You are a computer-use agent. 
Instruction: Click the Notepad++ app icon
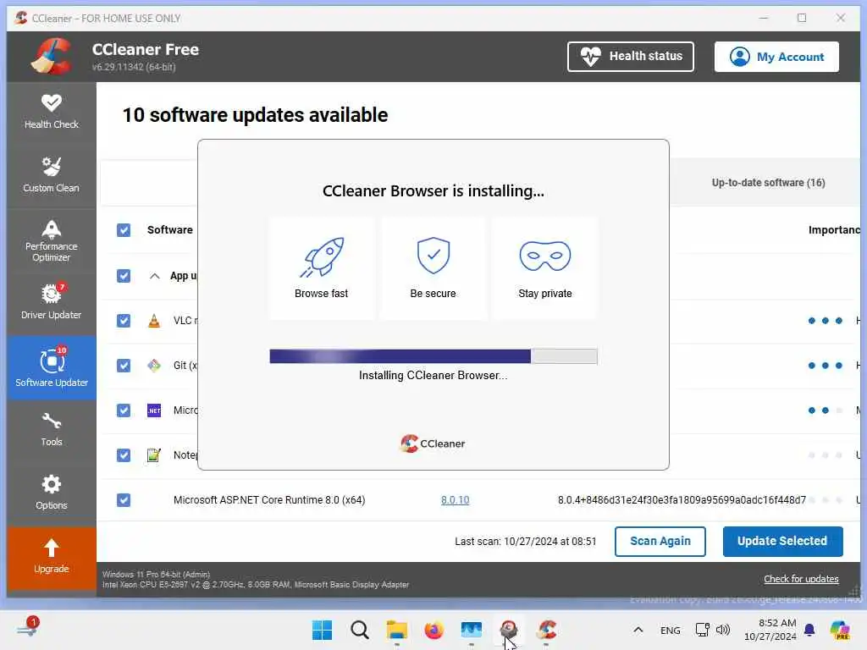[x=154, y=454]
